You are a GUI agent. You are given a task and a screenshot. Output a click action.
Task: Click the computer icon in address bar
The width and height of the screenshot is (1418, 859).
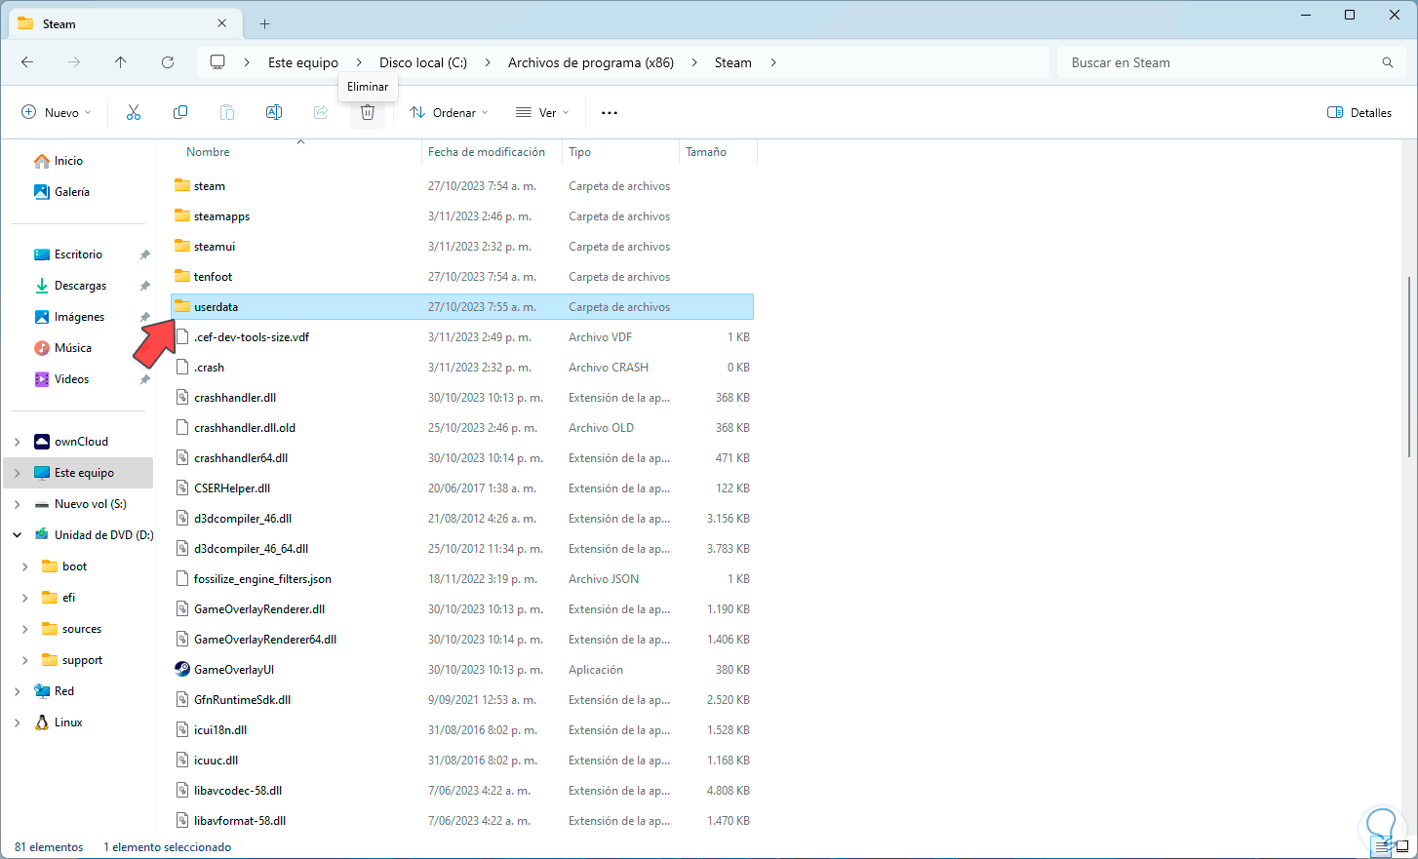pyautogui.click(x=217, y=62)
